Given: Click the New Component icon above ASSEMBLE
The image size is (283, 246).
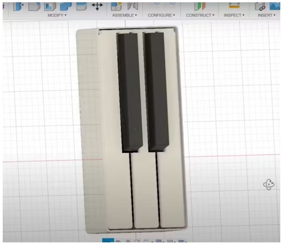Looking at the screenshot, I should pyautogui.click(x=117, y=5).
